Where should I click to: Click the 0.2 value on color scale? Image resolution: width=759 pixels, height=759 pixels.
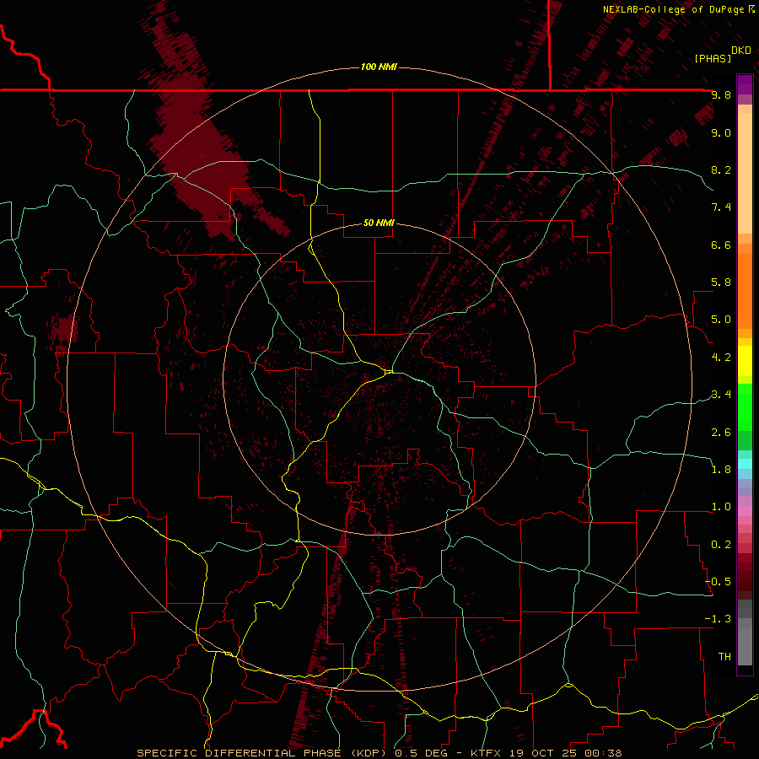[x=721, y=545]
